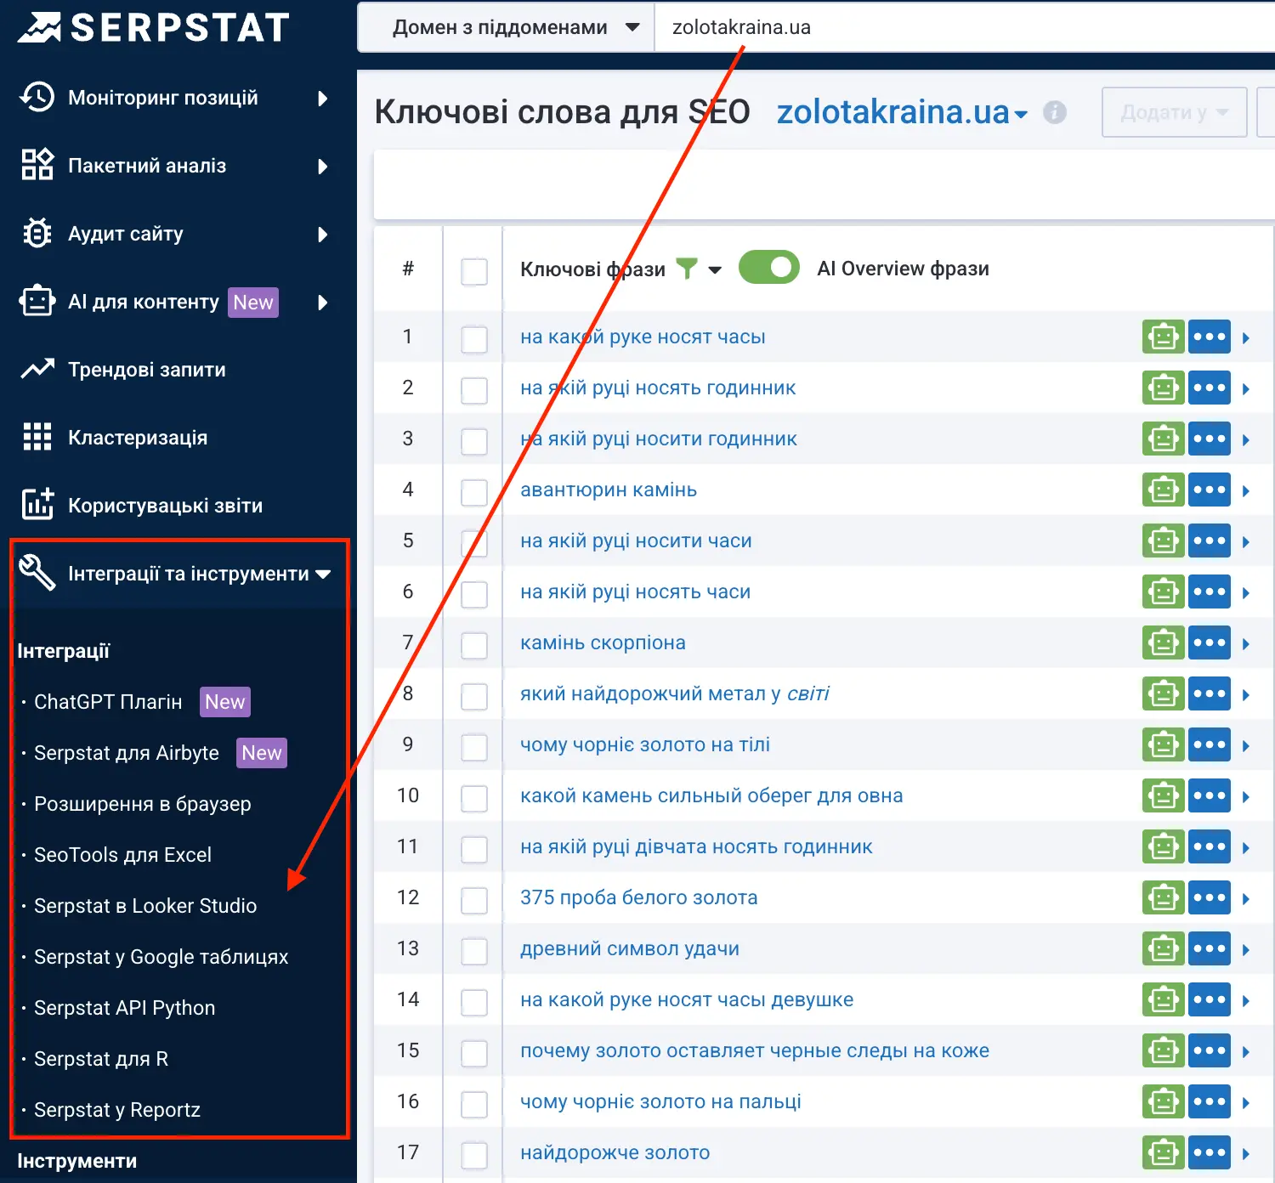Select checkbox for row 8
The width and height of the screenshot is (1275, 1183).
[474, 697]
